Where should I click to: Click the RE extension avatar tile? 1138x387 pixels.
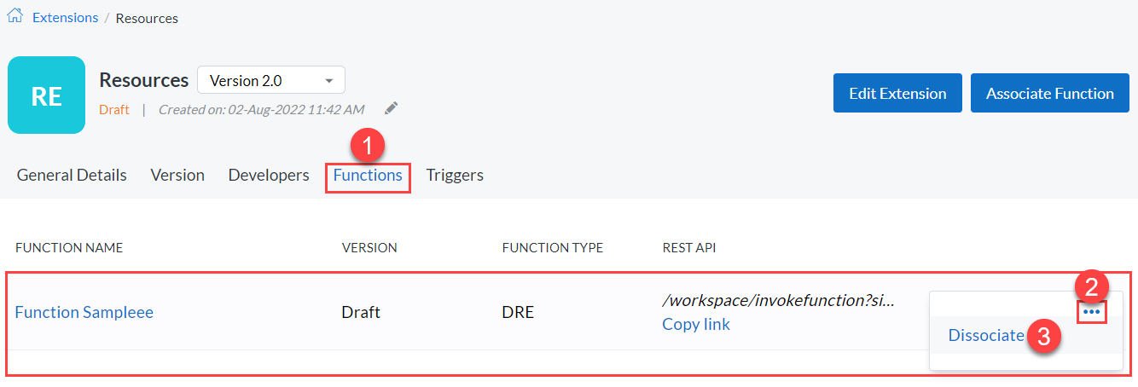click(x=46, y=95)
